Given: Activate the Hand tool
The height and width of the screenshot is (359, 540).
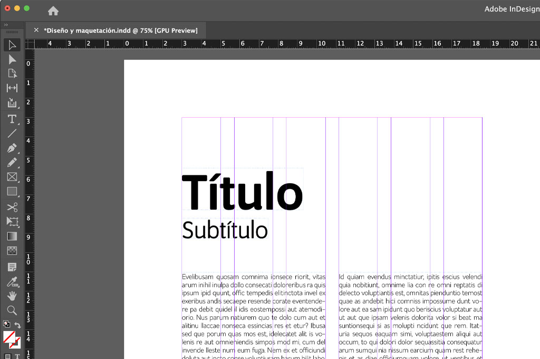Looking at the screenshot, I should coord(12,296).
